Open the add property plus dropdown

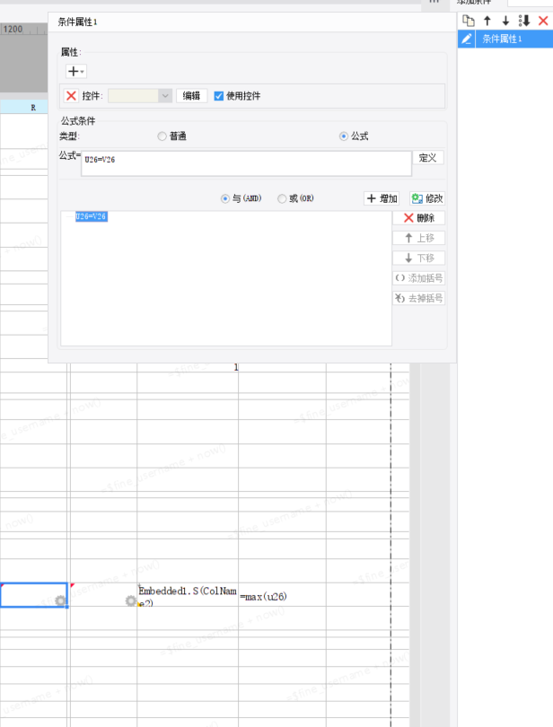coord(76,72)
